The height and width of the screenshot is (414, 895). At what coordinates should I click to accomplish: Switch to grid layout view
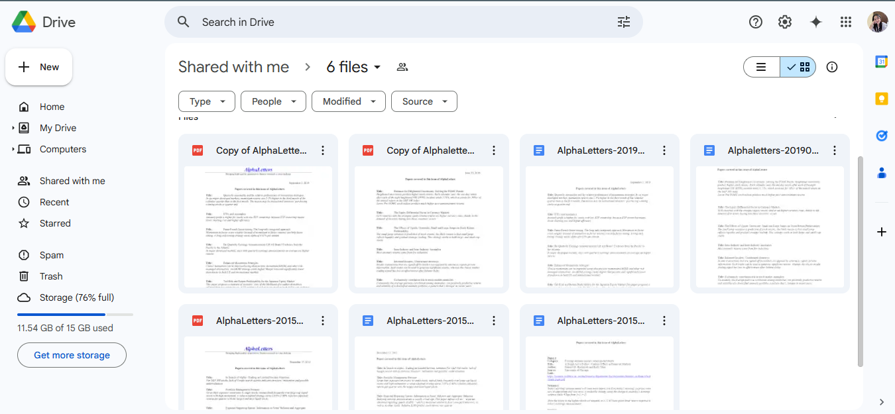click(x=799, y=67)
